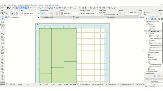This screenshot has height=91, width=163.
Task: Open the EPTAR Solutions menu
Action: point(49,5)
